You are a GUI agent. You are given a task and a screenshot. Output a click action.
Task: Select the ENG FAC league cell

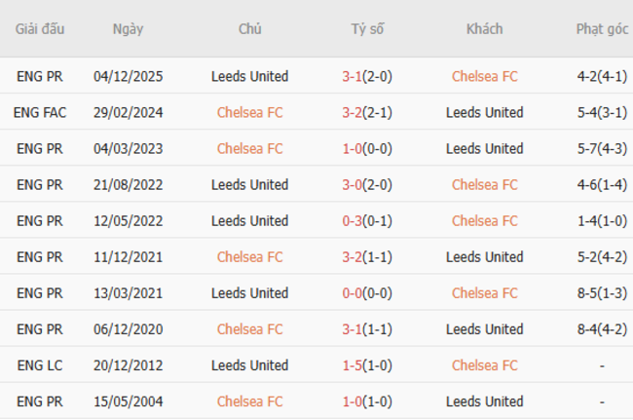coord(40,112)
